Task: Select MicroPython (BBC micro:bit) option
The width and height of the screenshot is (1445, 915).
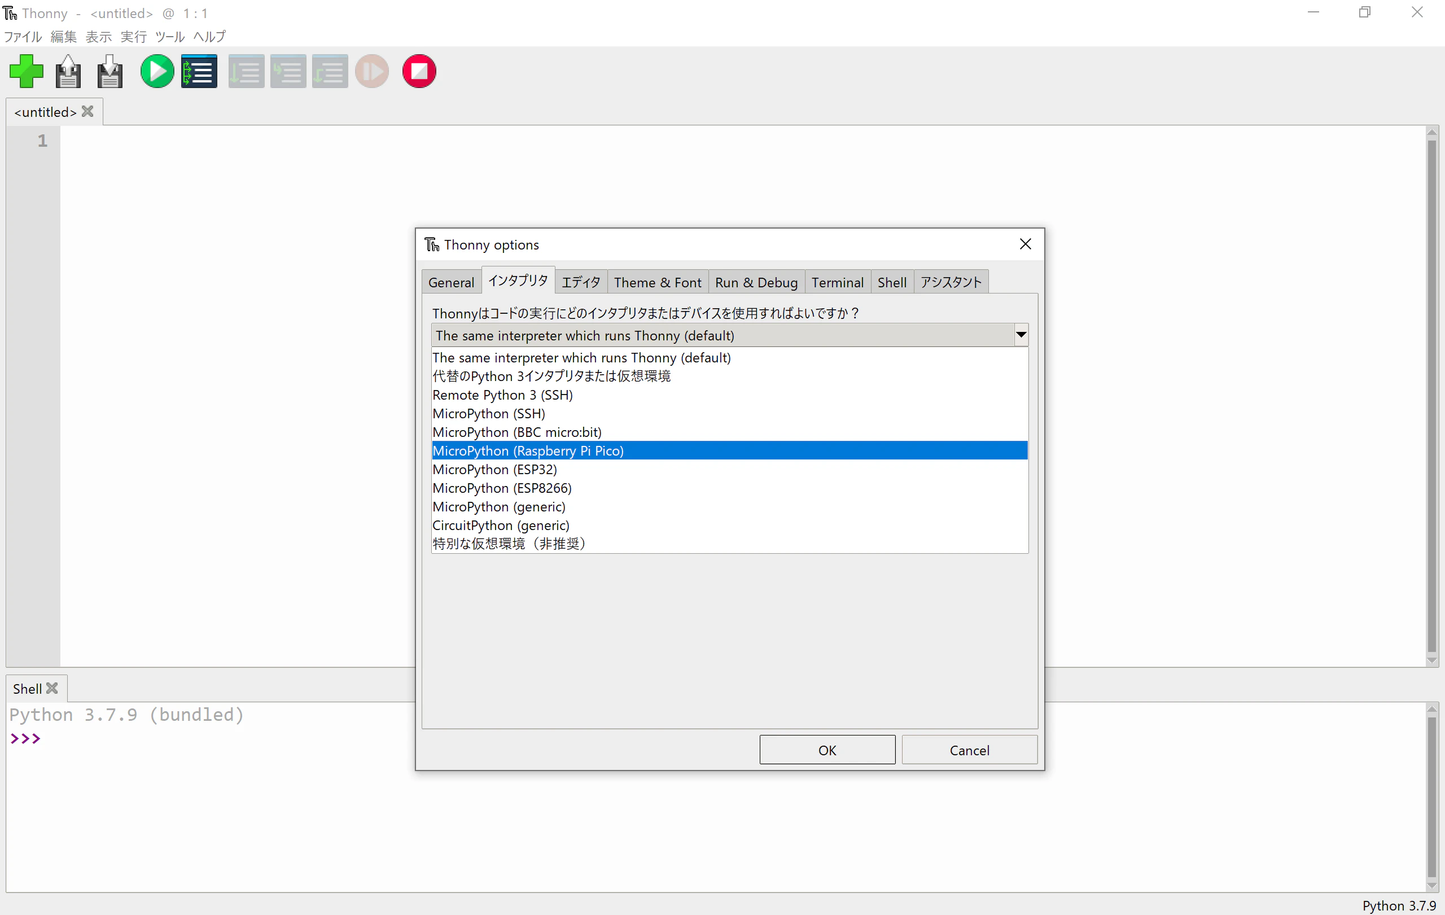Action: 730,432
